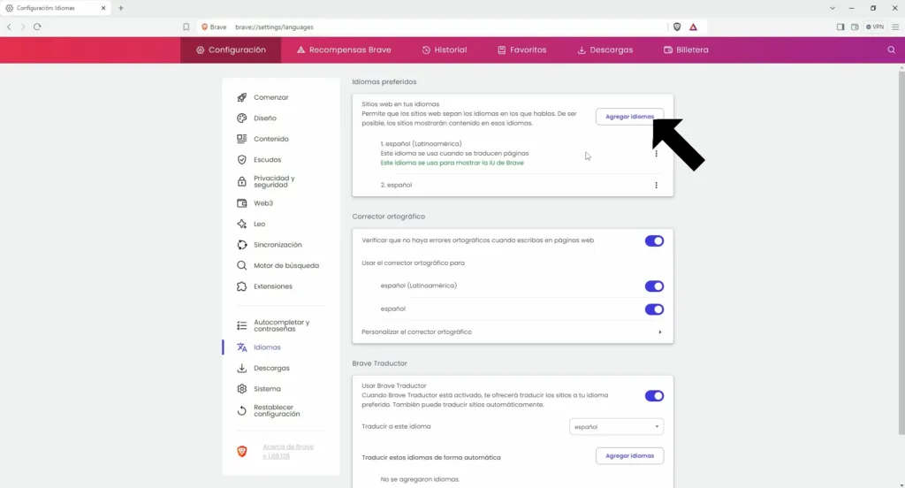Image resolution: width=905 pixels, height=488 pixels.
Task: Click the address bar URL field
Action: pos(433,27)
